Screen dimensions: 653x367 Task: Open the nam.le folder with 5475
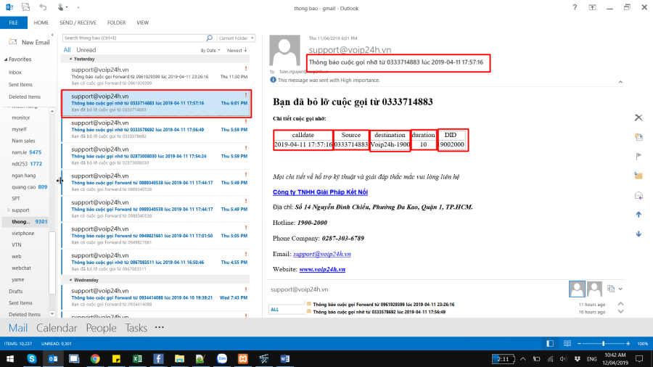[27, 152]
